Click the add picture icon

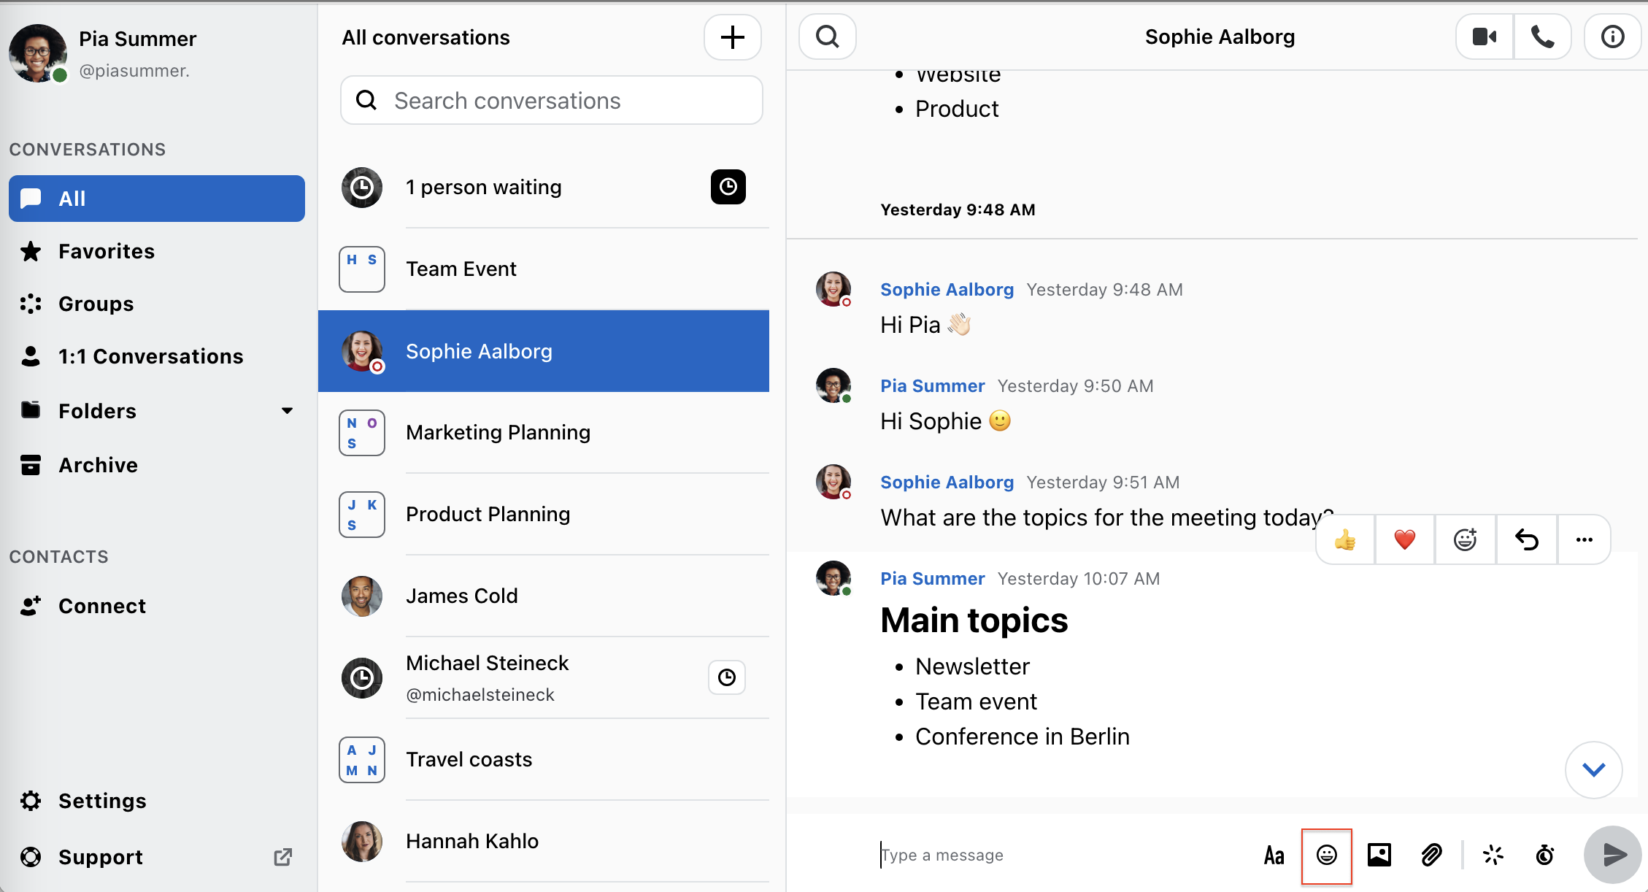1379,855
